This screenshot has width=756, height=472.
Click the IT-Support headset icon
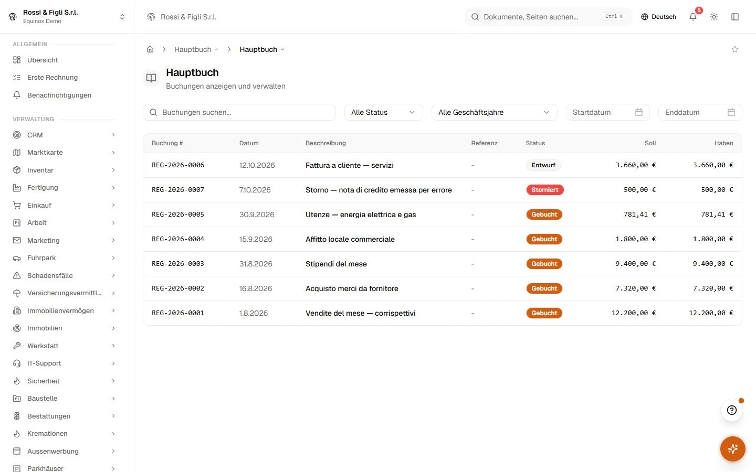(17, 363)
